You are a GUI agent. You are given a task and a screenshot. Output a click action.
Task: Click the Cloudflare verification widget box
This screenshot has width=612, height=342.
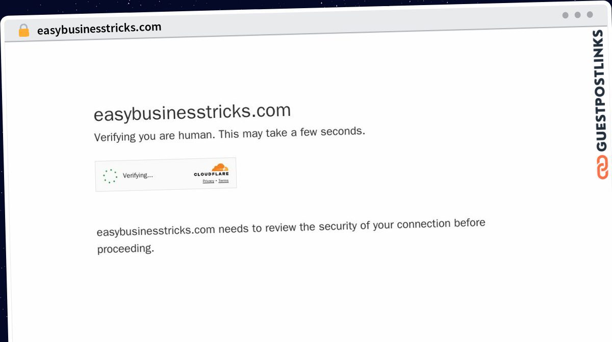tap(166, 175)
